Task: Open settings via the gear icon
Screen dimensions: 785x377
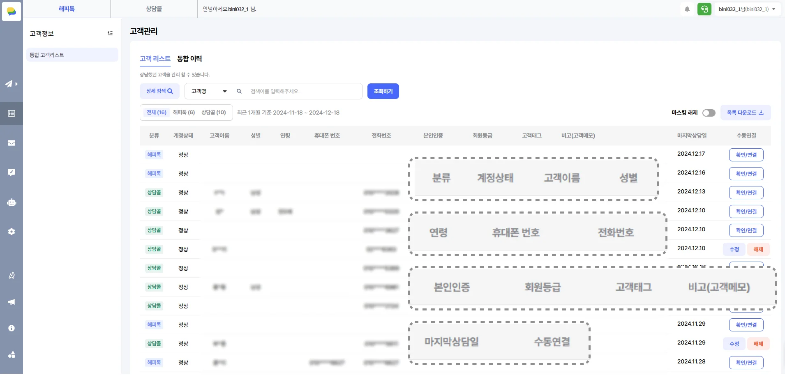Action: pos(11,232)
